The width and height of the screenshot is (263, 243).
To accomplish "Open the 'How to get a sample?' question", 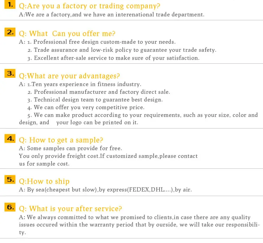I will (61, 140).
